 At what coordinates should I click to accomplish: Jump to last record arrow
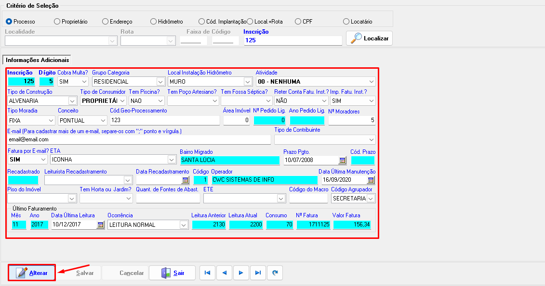(258, 273)
